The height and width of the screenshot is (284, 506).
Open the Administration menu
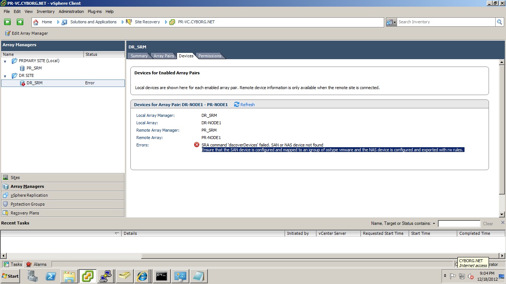[71, 11]
